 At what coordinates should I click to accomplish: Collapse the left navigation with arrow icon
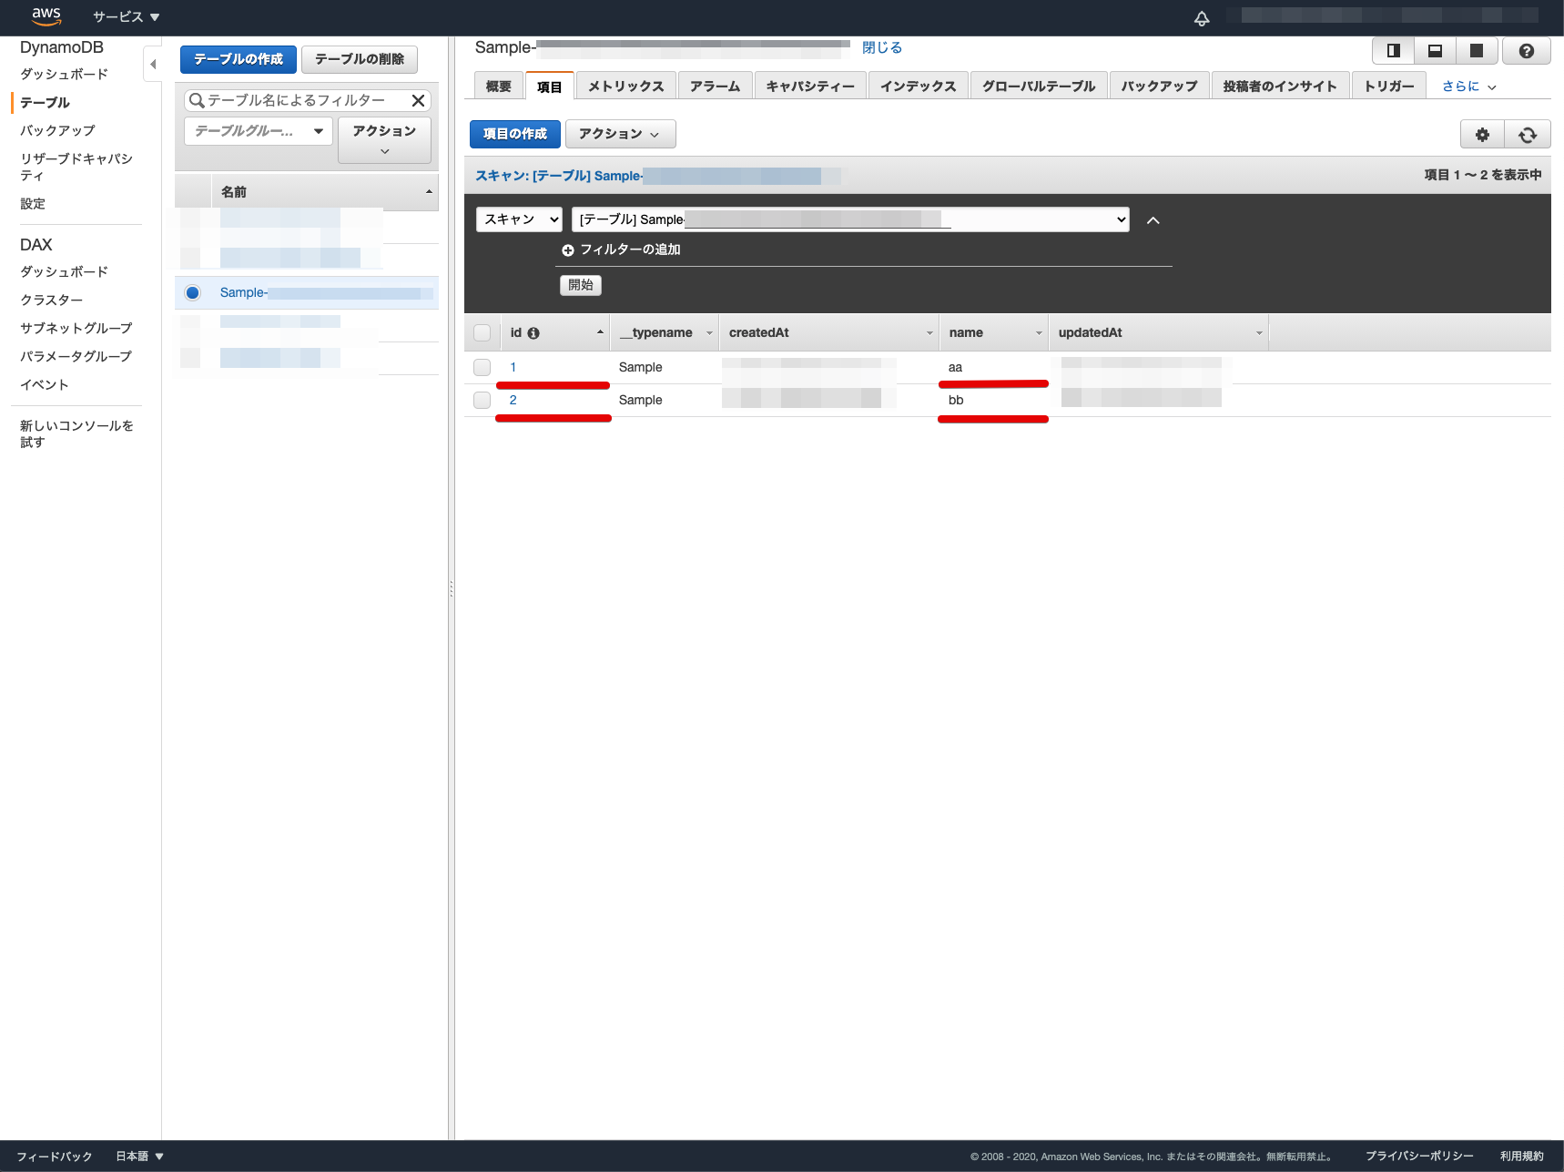153,64
